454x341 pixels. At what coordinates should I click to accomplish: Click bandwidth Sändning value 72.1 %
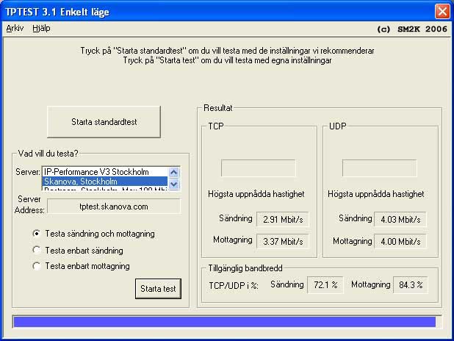point(325,285)
